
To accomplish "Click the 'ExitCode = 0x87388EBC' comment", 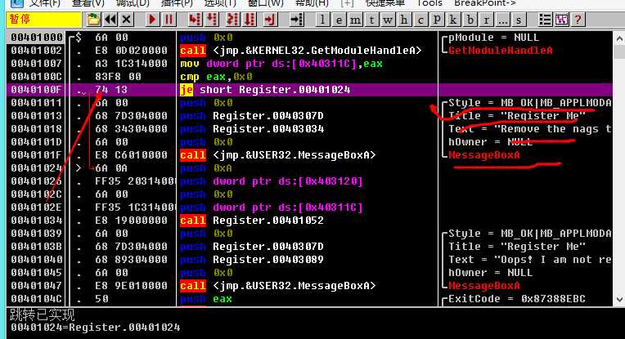I will [517, 299].
